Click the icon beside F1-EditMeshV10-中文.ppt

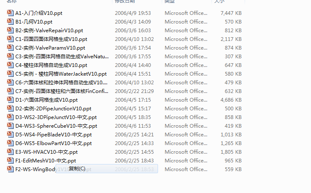pos(10,160)
